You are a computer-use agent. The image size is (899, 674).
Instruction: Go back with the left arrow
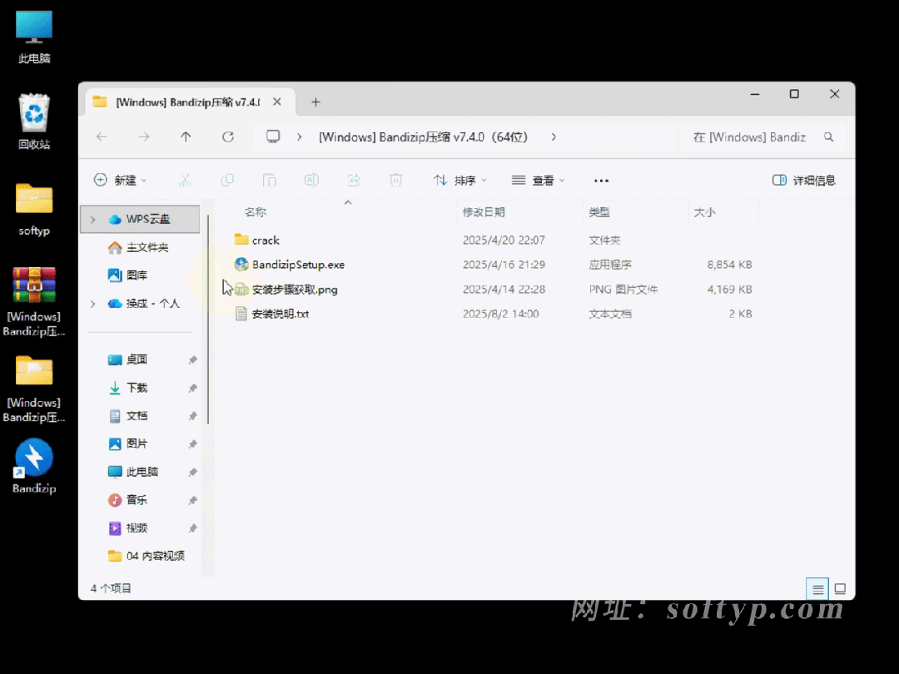[x=102, y=137]
